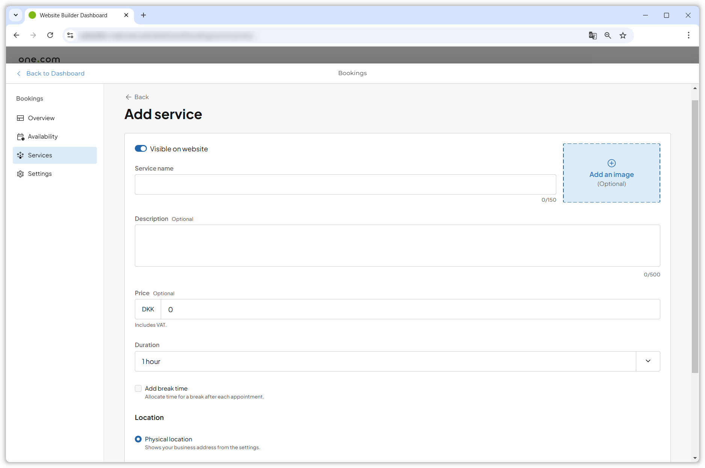Open a new browser tab

click(x=143, y=15)
